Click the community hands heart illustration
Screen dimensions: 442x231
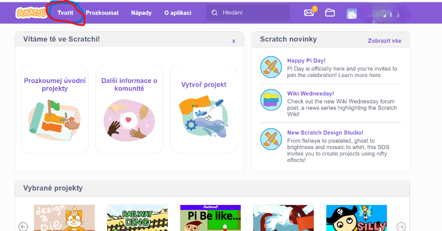click(129, 120)
